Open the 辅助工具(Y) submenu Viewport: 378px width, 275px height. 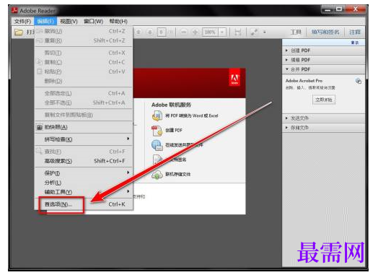click(x=84, y=192)
